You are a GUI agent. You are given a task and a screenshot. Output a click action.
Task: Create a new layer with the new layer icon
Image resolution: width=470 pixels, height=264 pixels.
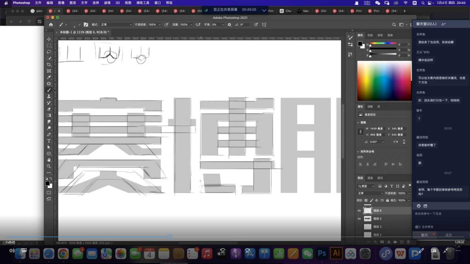tap(402, 242)
